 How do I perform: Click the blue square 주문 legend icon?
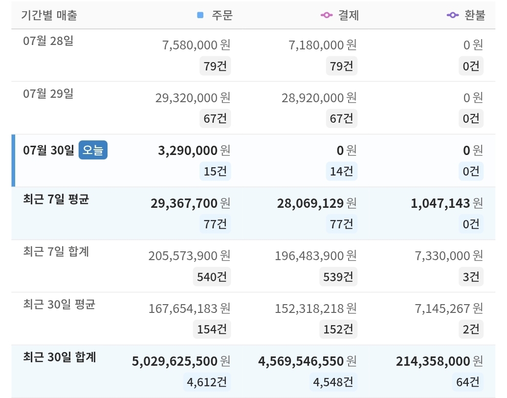click(x=200, y=15)
